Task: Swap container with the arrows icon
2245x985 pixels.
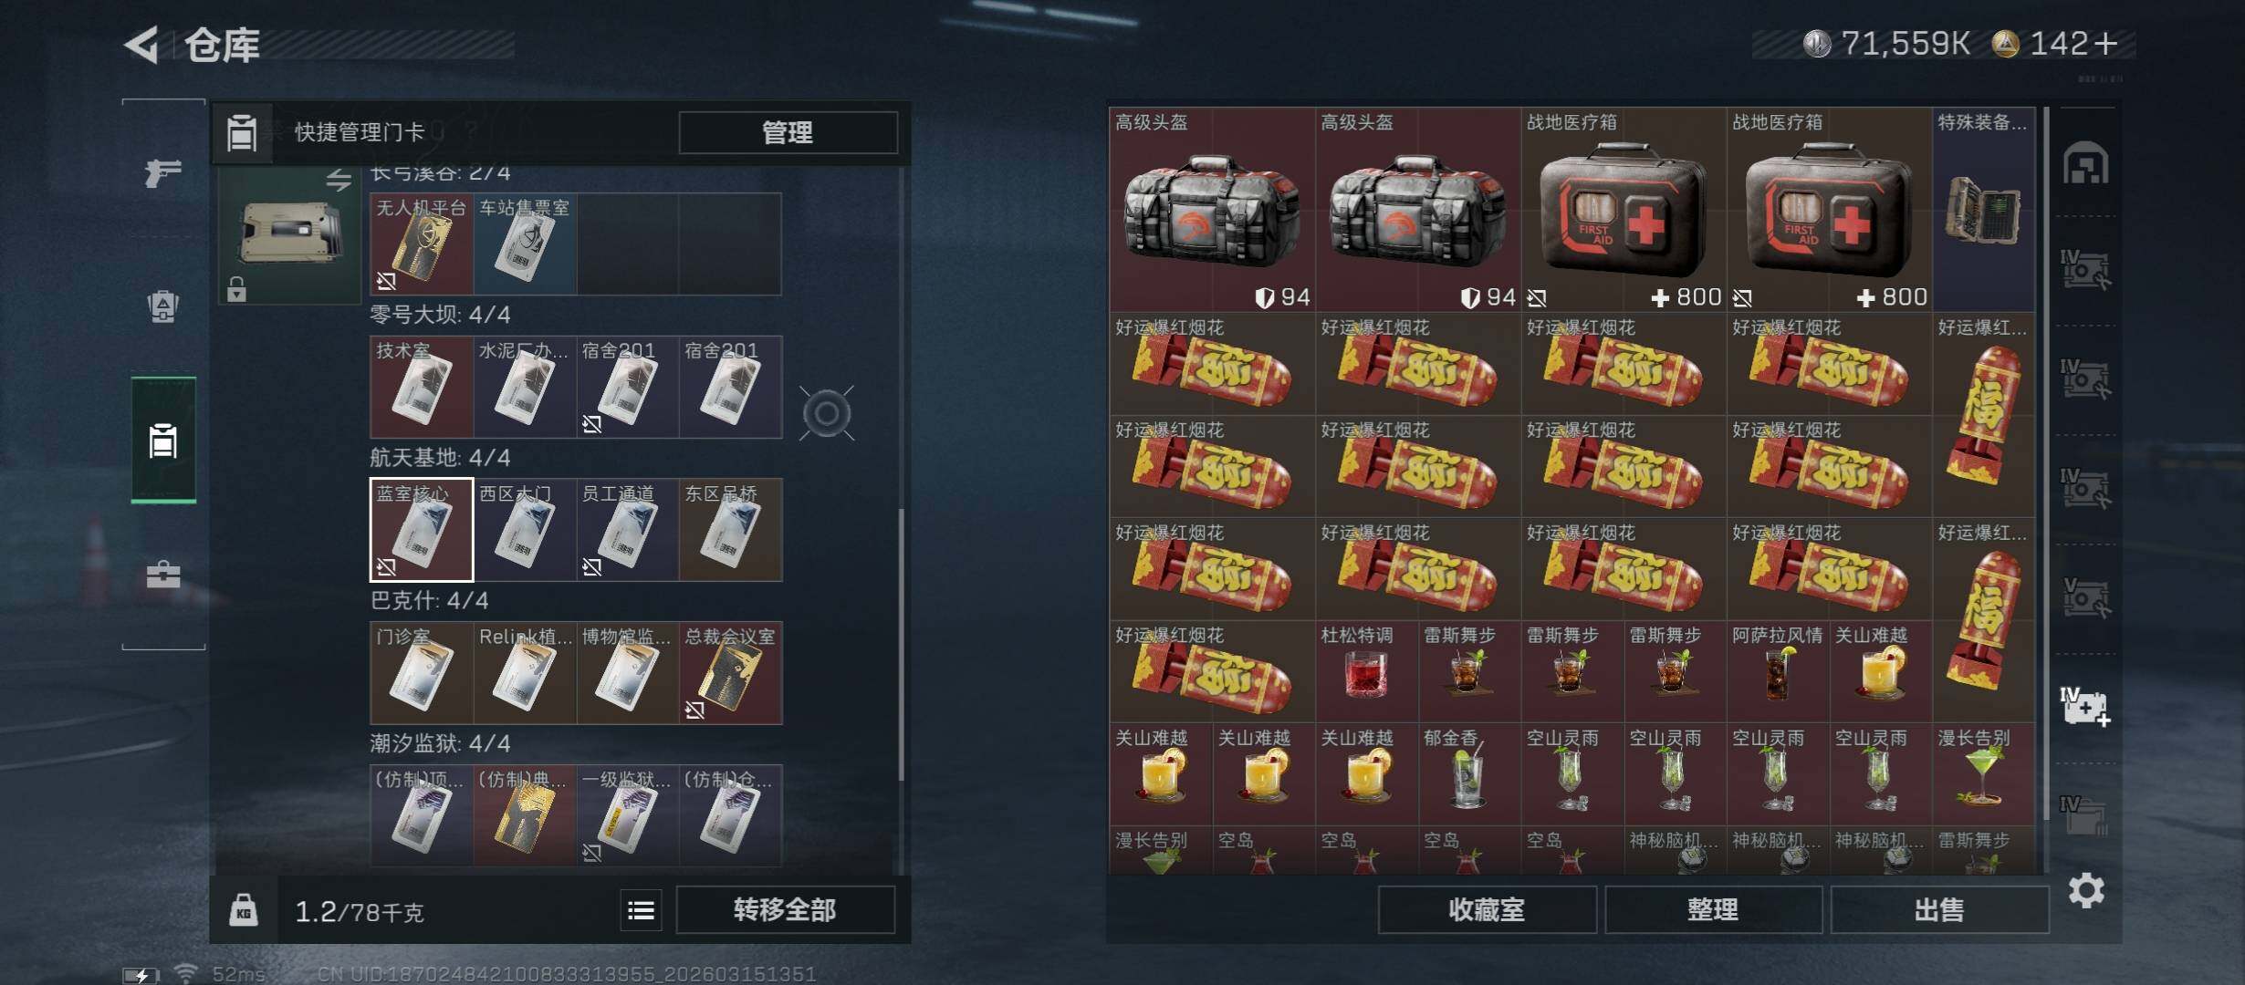Action: tap(339, 180)
